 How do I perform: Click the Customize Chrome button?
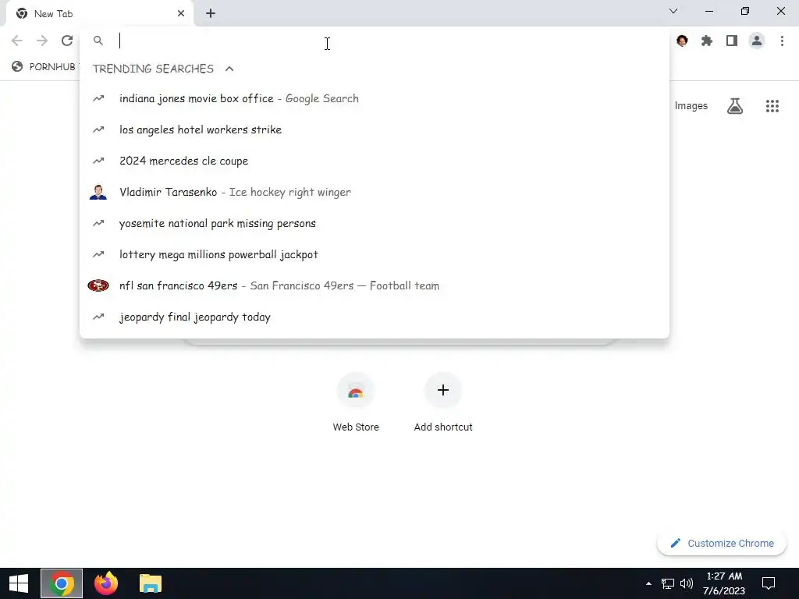click(722, 543)
